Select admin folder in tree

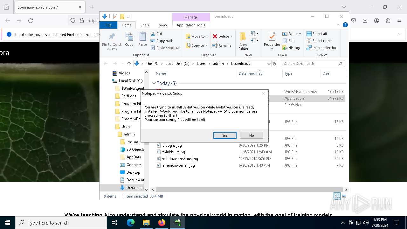[129, 134]
